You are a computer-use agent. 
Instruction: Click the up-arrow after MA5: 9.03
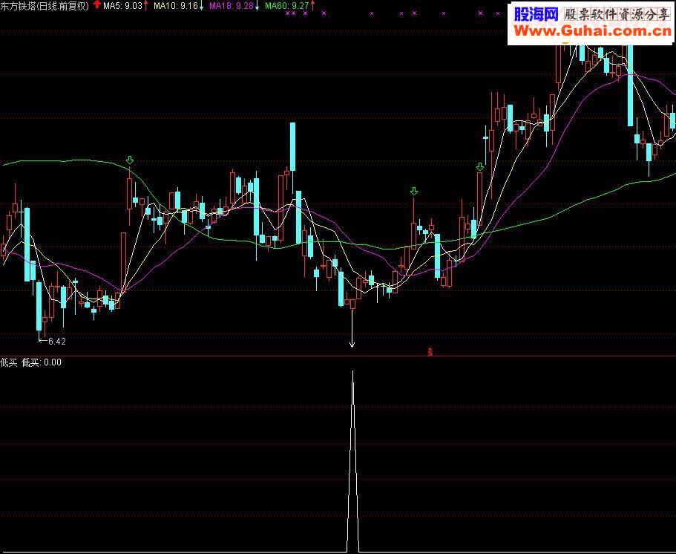146,6
